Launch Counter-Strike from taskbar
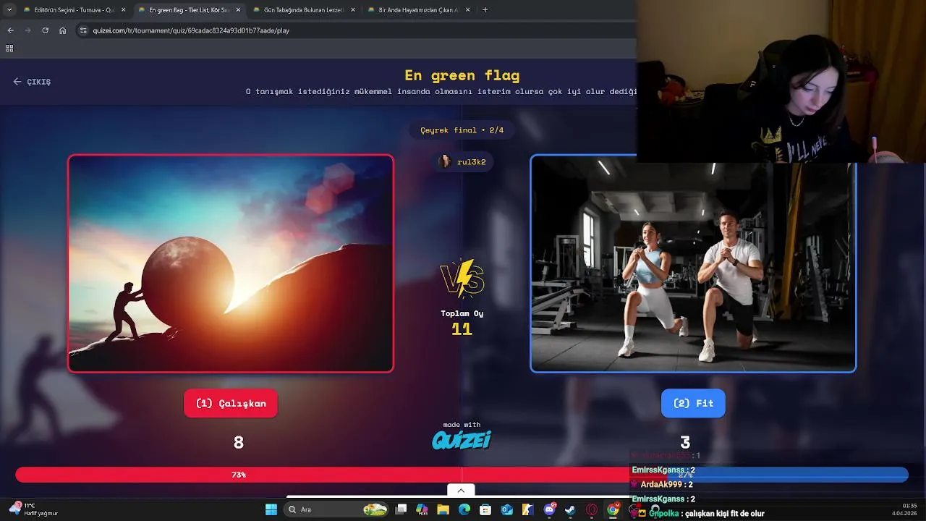Viewport: 926px width, 521px height. (x=528, y=509)
